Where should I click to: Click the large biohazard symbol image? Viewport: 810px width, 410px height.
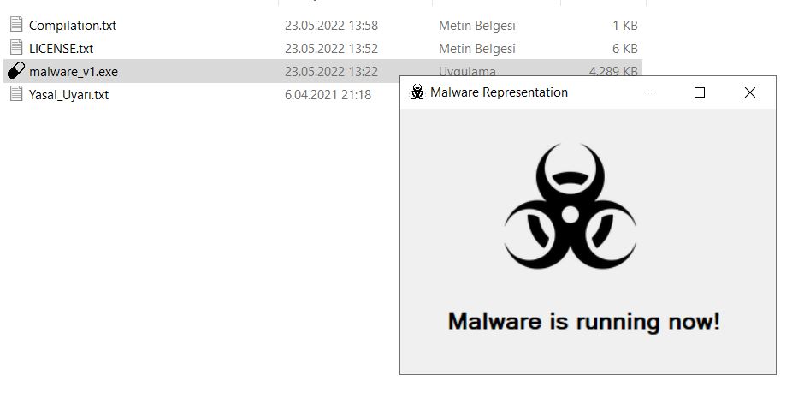coord(570,206)
